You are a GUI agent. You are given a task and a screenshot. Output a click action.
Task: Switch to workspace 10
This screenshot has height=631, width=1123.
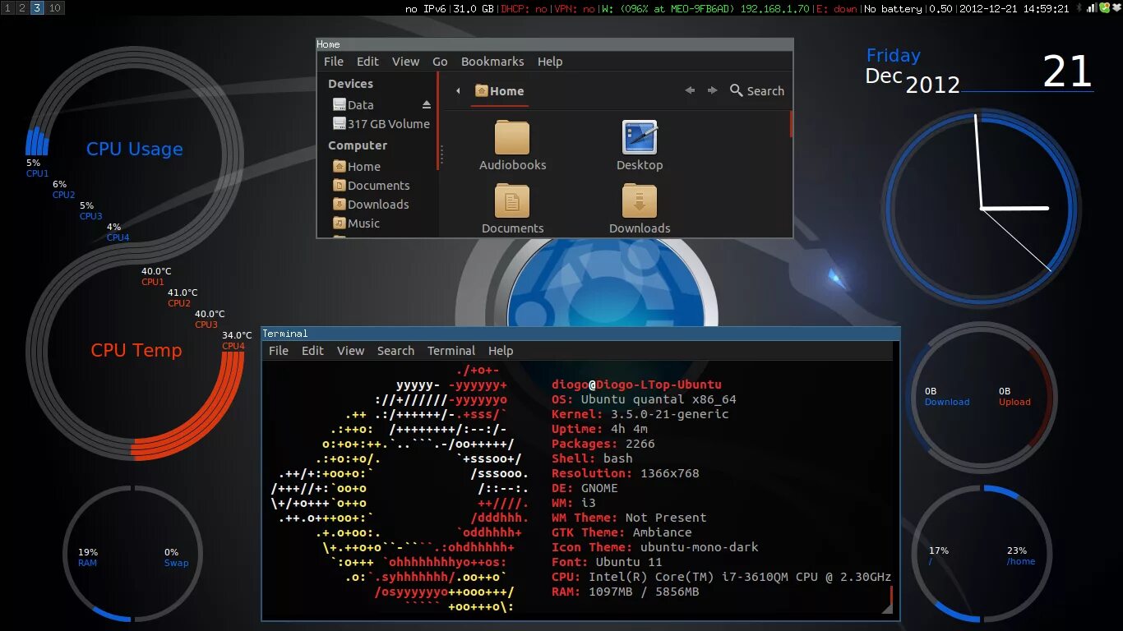point(54,8)
